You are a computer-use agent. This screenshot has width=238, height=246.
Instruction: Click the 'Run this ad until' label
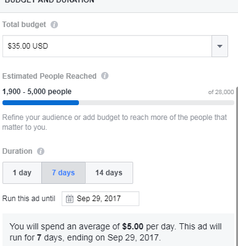coord(29,199)
